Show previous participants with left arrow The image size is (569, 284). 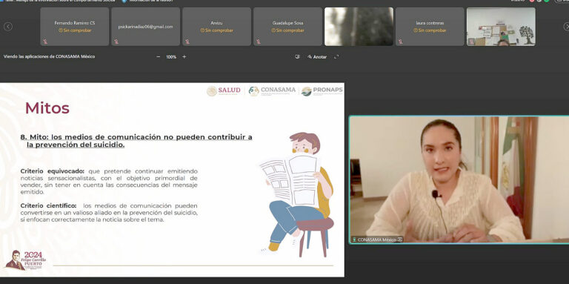[x=8, y=27]
